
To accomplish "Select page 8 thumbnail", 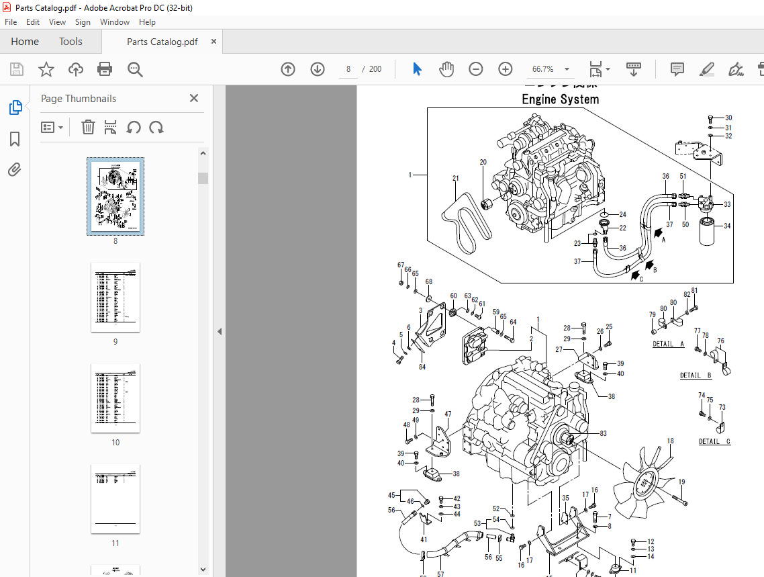I will (x=115, y=196).
